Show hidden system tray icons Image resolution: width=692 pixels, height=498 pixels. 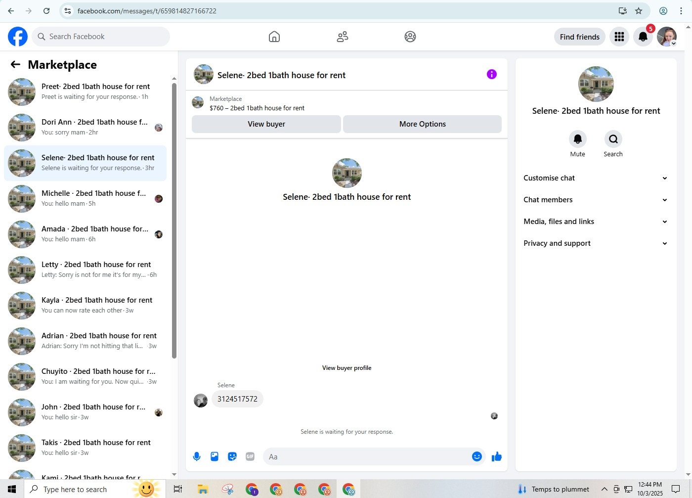coord(604,489)
